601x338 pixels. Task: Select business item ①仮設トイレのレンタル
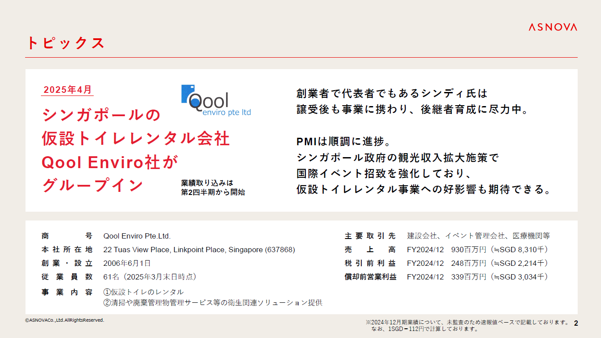(143, 292)
